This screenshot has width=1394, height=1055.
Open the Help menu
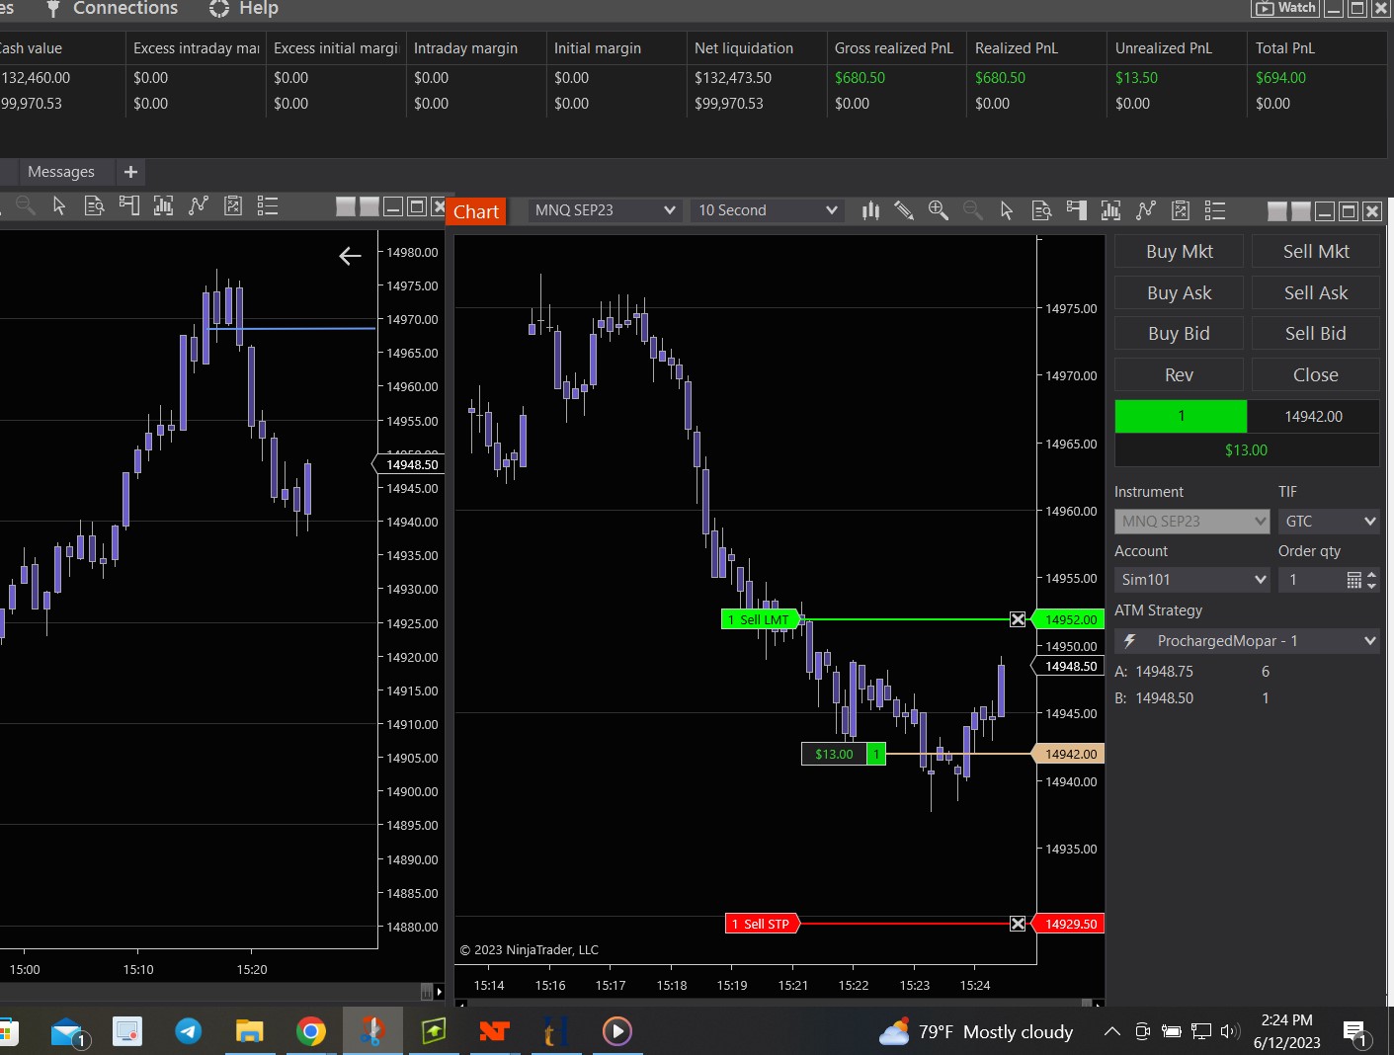pos(245,9)
